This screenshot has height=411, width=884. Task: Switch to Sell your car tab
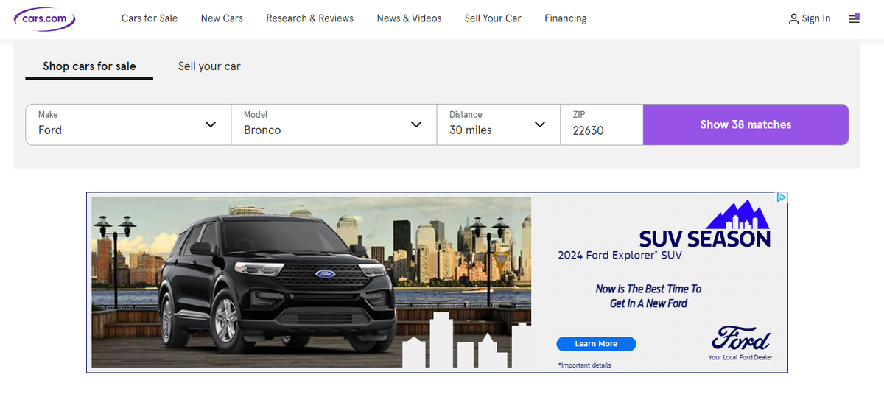click(209, 66)
